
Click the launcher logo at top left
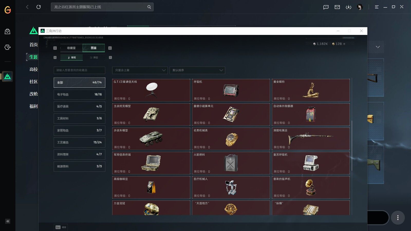pyautogui.click(x=8, y=10)
